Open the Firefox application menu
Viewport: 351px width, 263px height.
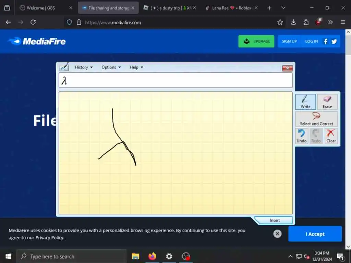click(343, 22)
